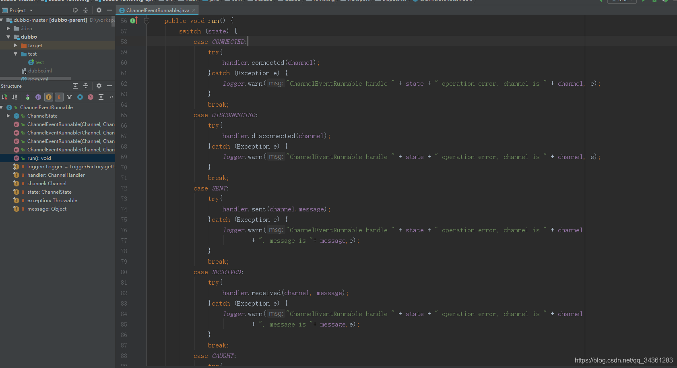The height and width of the screenshot is (368, 677).
Task: Click 'case DISCONNECTED:' on line 65
Action: tap(226, 115)
